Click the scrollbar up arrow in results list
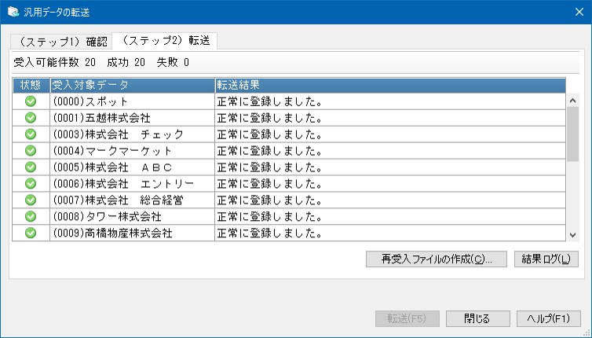The width and height of the screenshot is (592, 338). pos(572,101)
